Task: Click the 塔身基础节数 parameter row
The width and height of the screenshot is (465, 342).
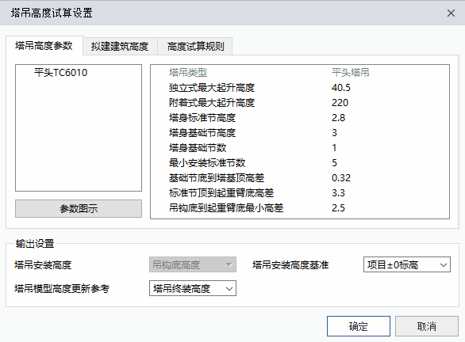Action: coord(300,147)
